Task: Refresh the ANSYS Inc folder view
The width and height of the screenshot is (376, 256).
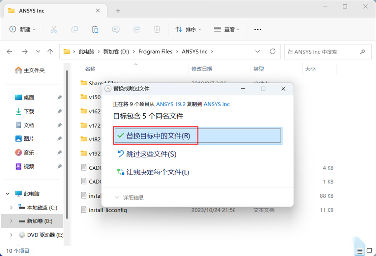Action: click(273, 51)
